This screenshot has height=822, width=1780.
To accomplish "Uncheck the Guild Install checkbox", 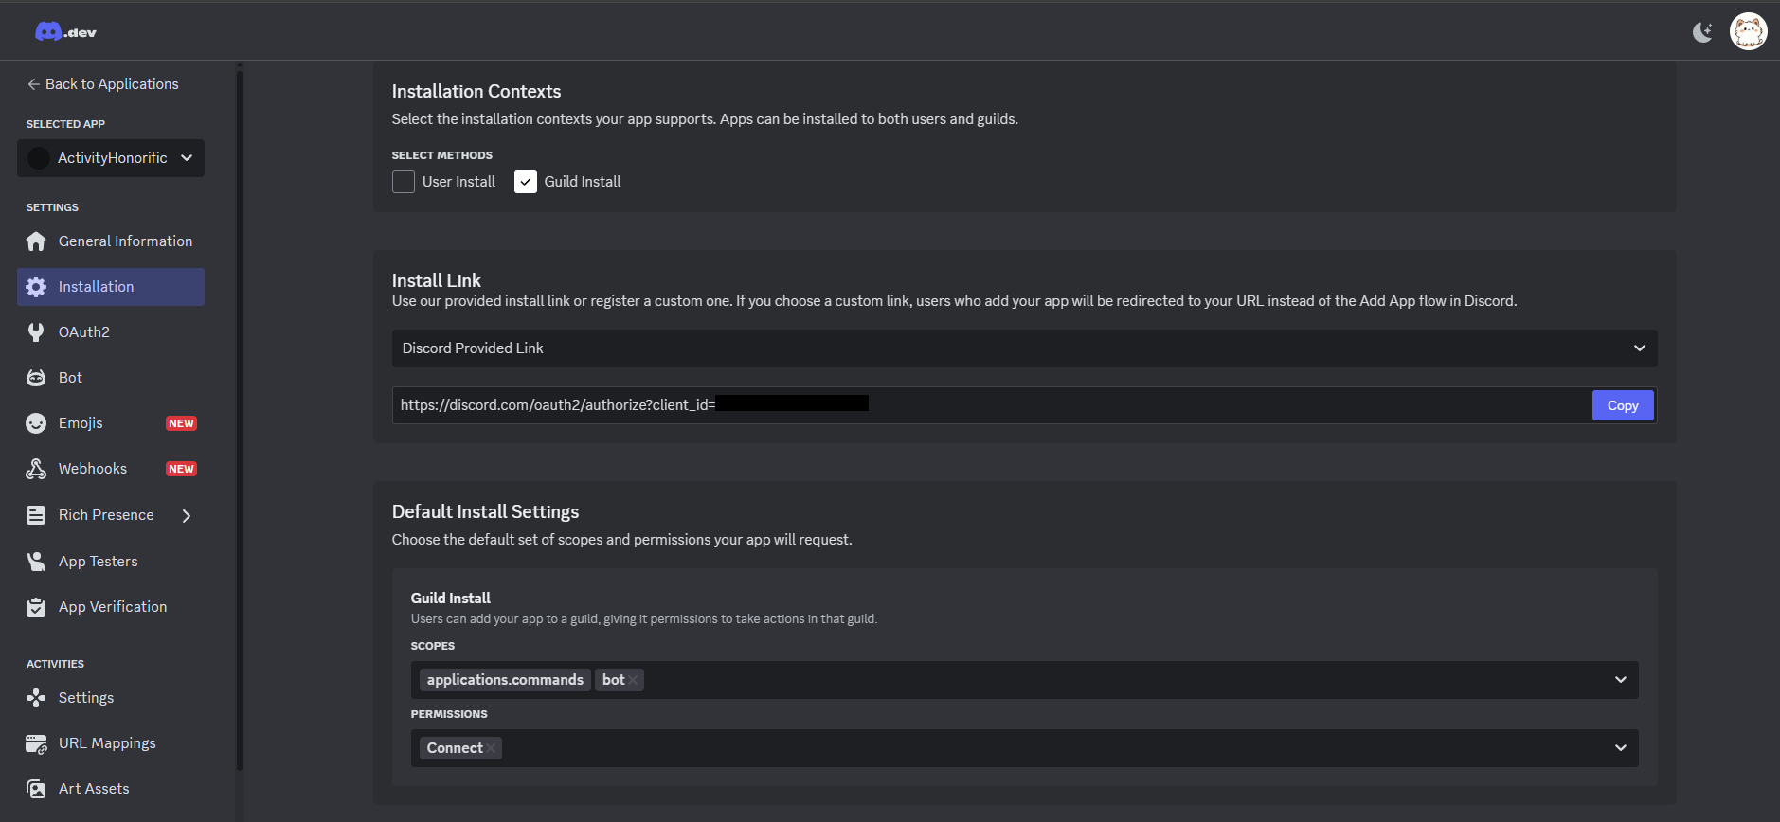I will 526,182.
